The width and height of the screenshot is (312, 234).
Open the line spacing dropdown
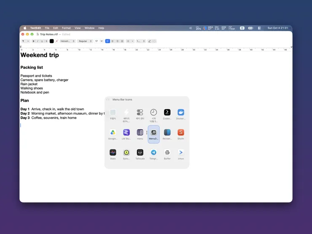pos(141,41)
